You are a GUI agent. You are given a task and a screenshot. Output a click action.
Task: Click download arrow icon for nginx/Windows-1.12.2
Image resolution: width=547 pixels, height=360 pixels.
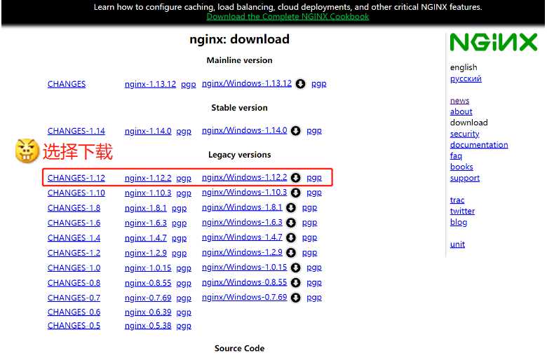point(296,178)
